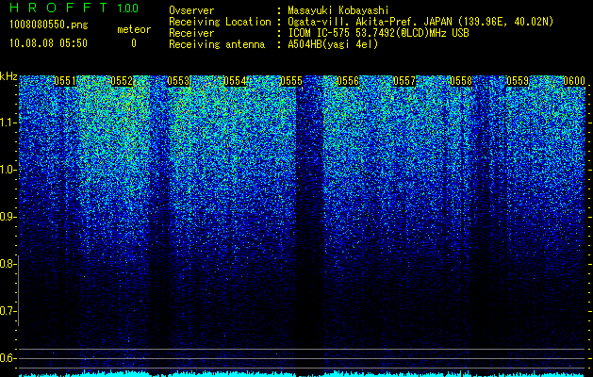Click the Receiver label
The width and height of the screenshot is (593, 377).
(191, 33)
